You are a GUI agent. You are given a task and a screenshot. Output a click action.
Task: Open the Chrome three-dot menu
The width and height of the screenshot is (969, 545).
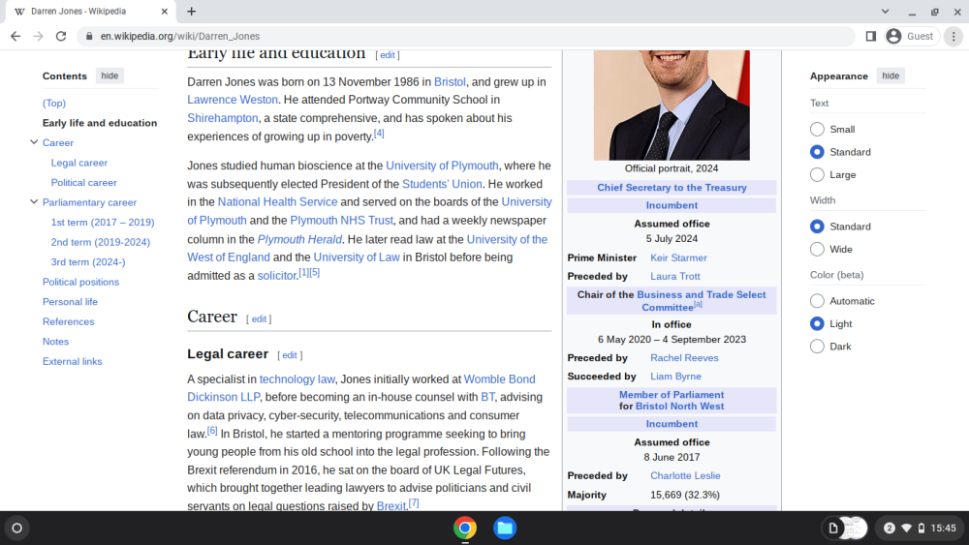point(953,37)
